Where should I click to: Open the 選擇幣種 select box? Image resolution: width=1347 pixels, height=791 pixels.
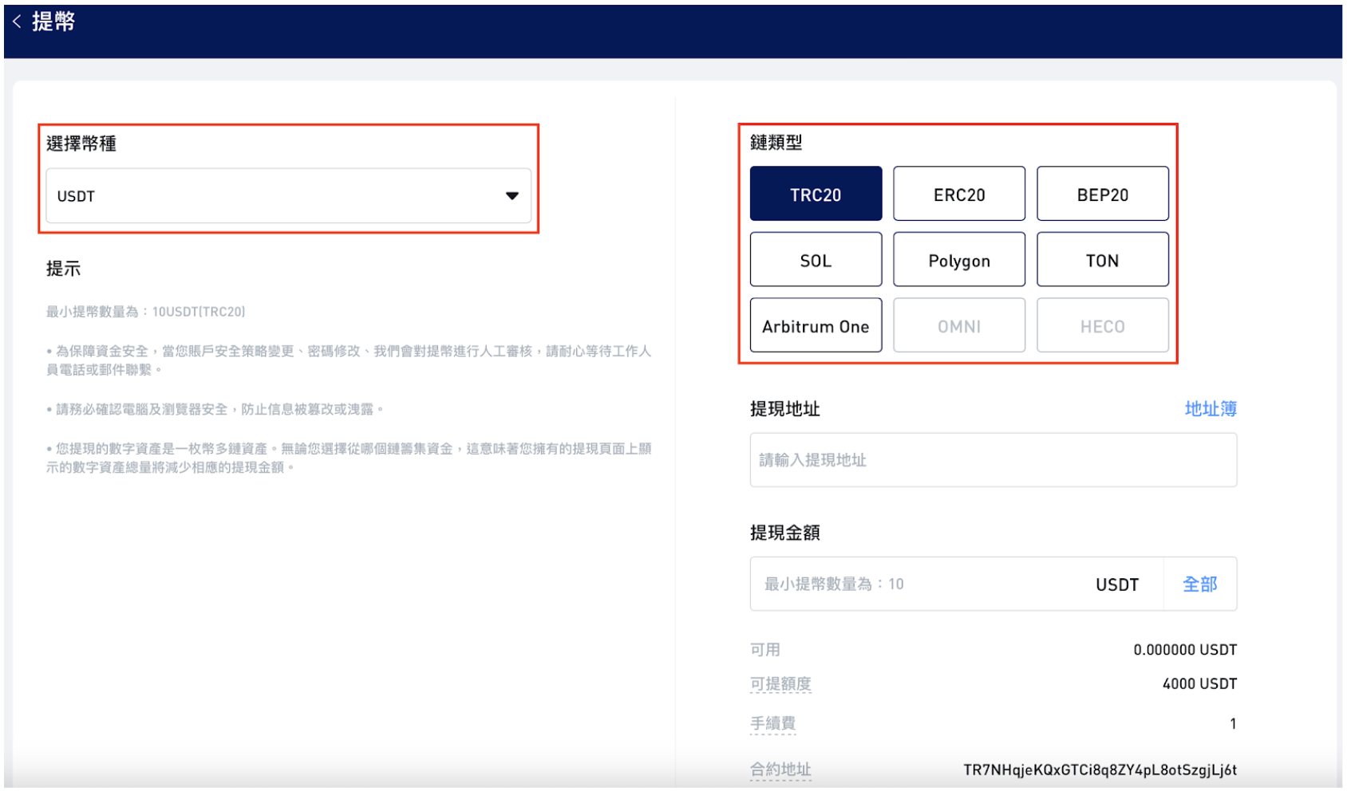click(271, 196)
